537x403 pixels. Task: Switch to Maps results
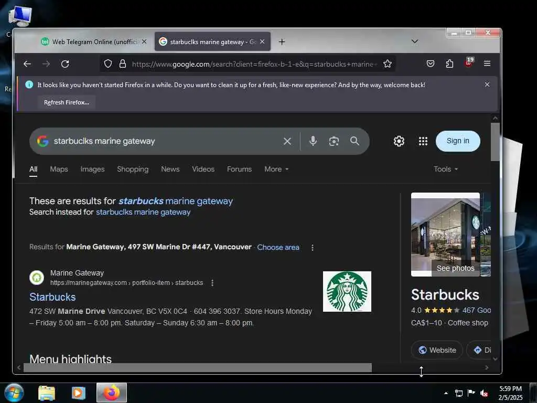click(59, 169)
